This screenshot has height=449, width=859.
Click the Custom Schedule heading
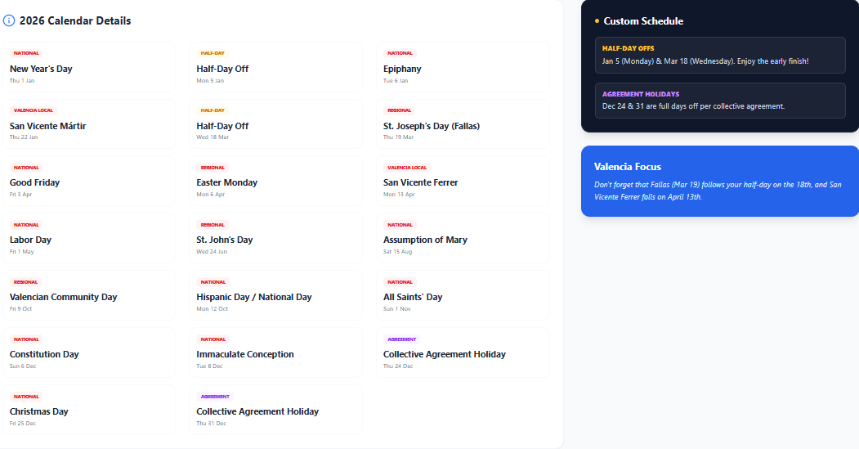tap(643, 21)
